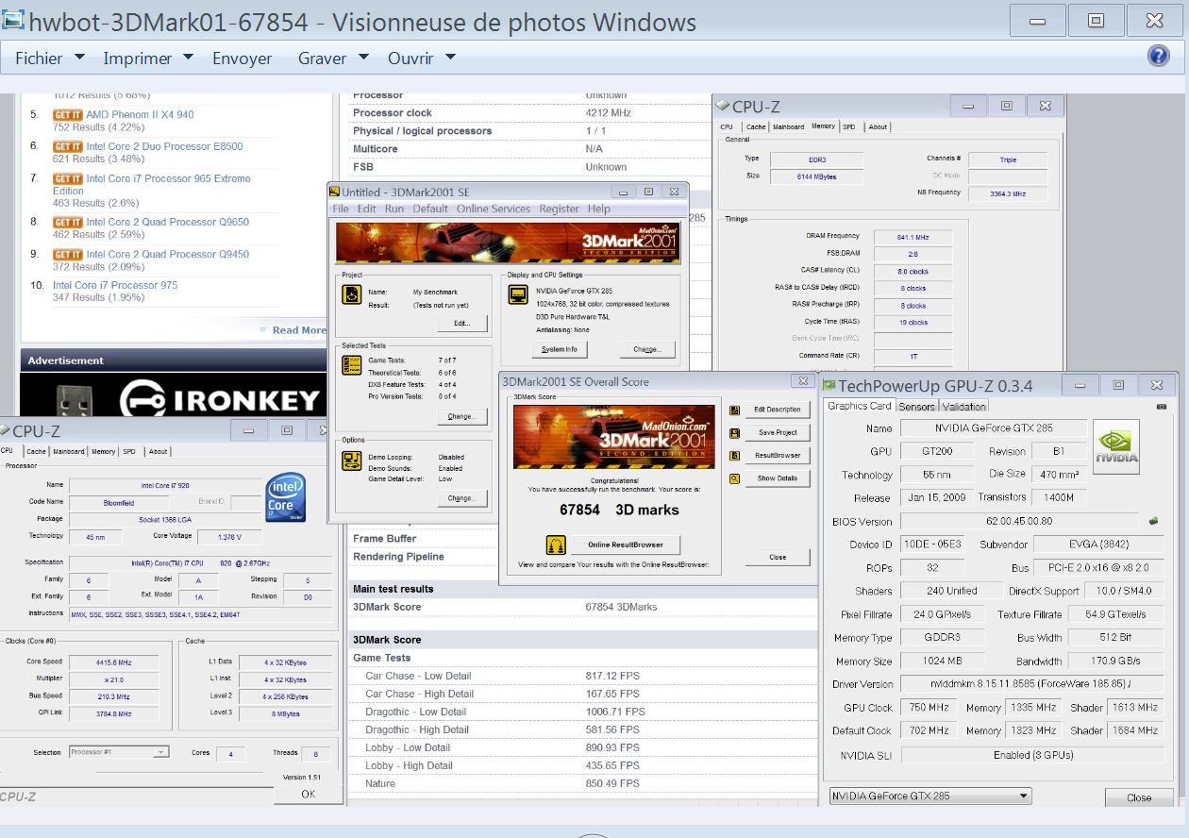
Task: Click the GPU-Z screenshot camera icon
Action: pos(1161,406)
